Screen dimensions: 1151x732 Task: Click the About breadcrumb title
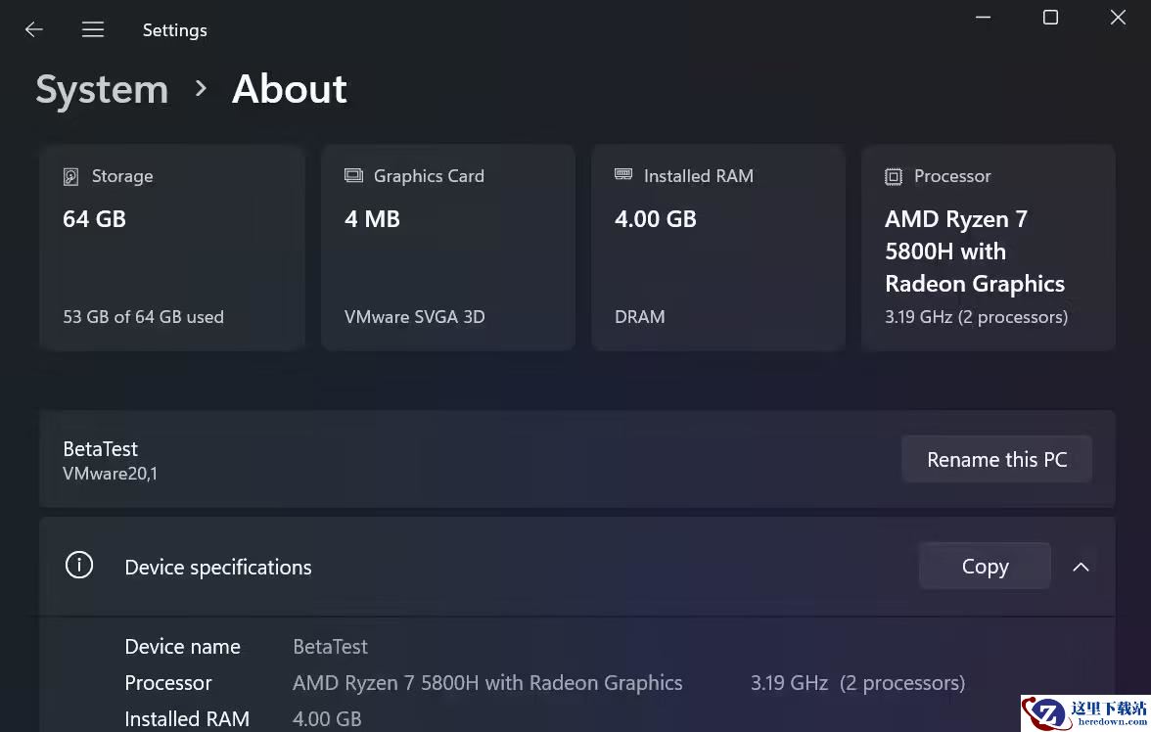[290, 90]
